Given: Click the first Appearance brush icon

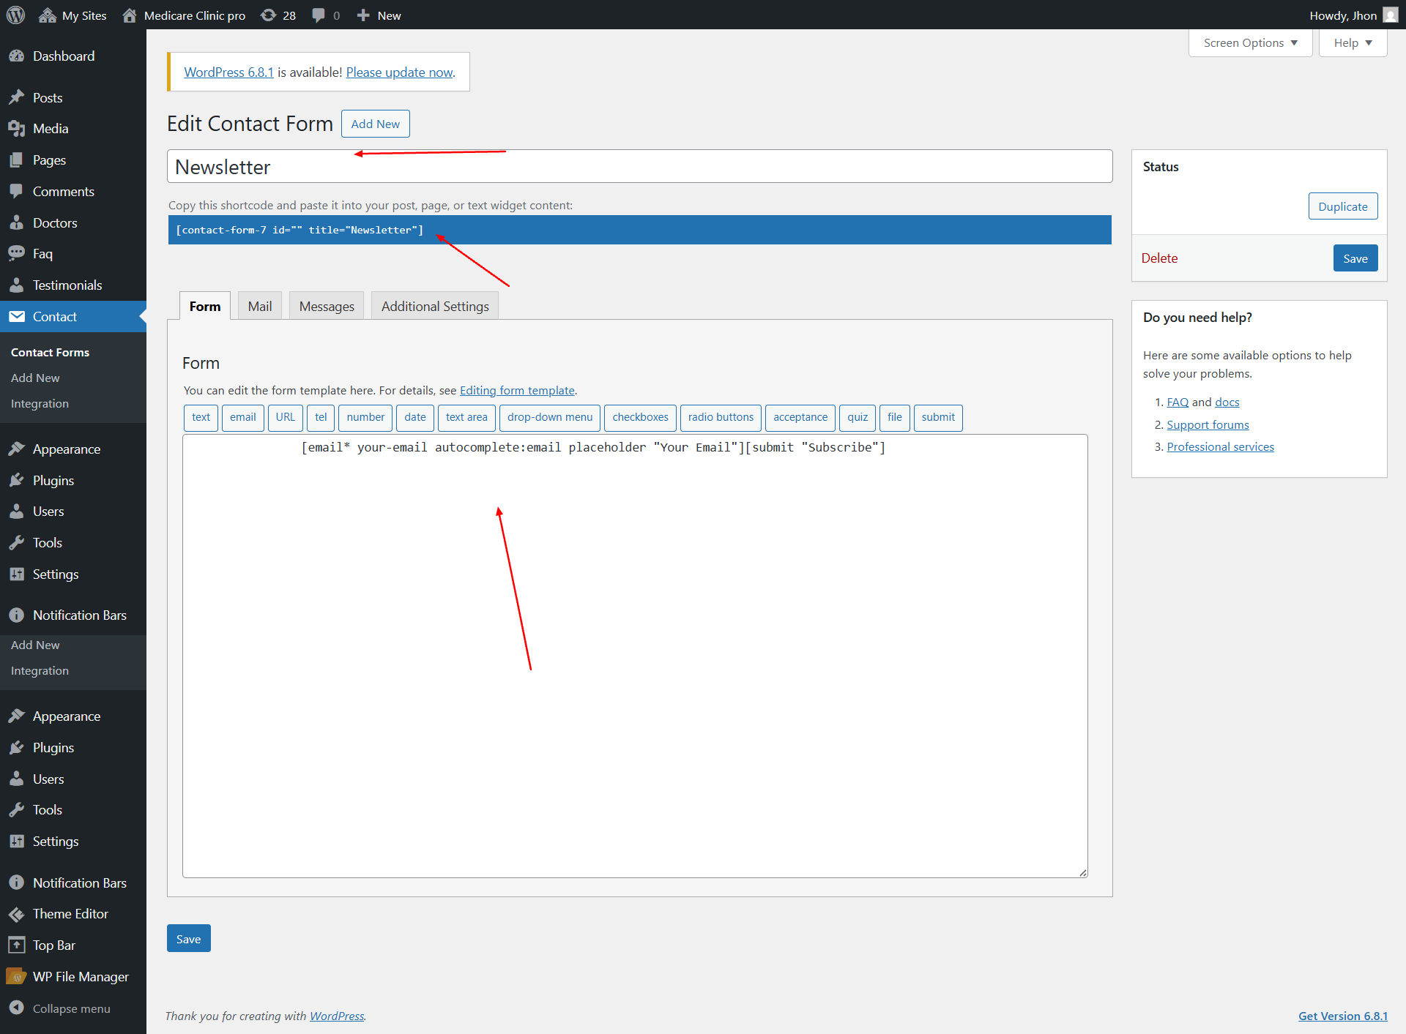Looking at the screenshot, I should click(17, 449).
